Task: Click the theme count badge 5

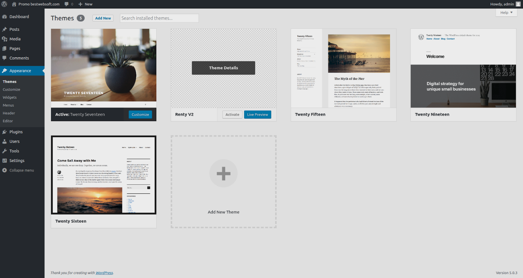Action: click(x=81, y=18)
